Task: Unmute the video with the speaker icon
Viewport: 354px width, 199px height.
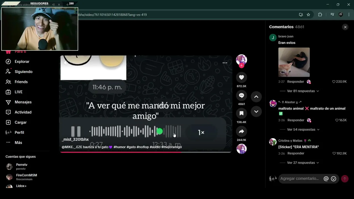Action: tap(66, 63)
